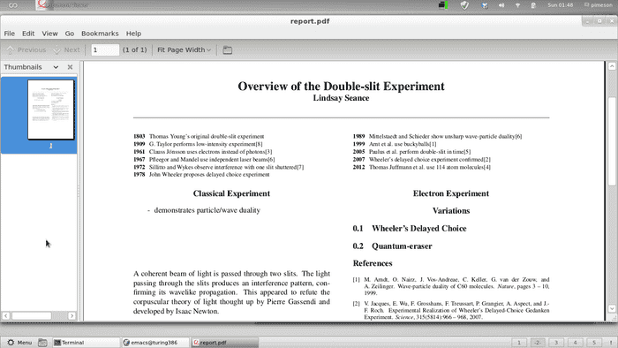Click reference [1] M. Arndt citation
Image resolution: width=618 pixels, height=348 pixels.
click(451, 286)
